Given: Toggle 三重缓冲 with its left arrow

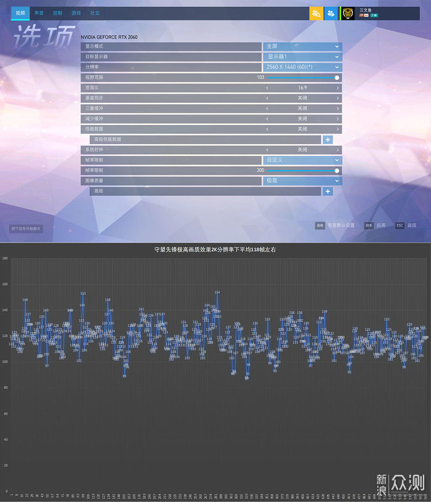Looking at the screenshot, I should [x=267, y=108].
